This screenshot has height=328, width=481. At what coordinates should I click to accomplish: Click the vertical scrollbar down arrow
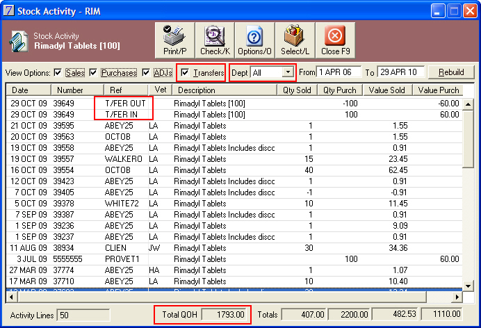click(x=468, y=286)
